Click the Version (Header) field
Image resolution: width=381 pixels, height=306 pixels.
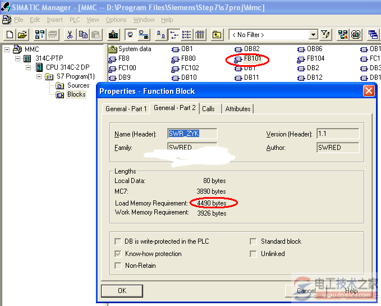[338, 134]
